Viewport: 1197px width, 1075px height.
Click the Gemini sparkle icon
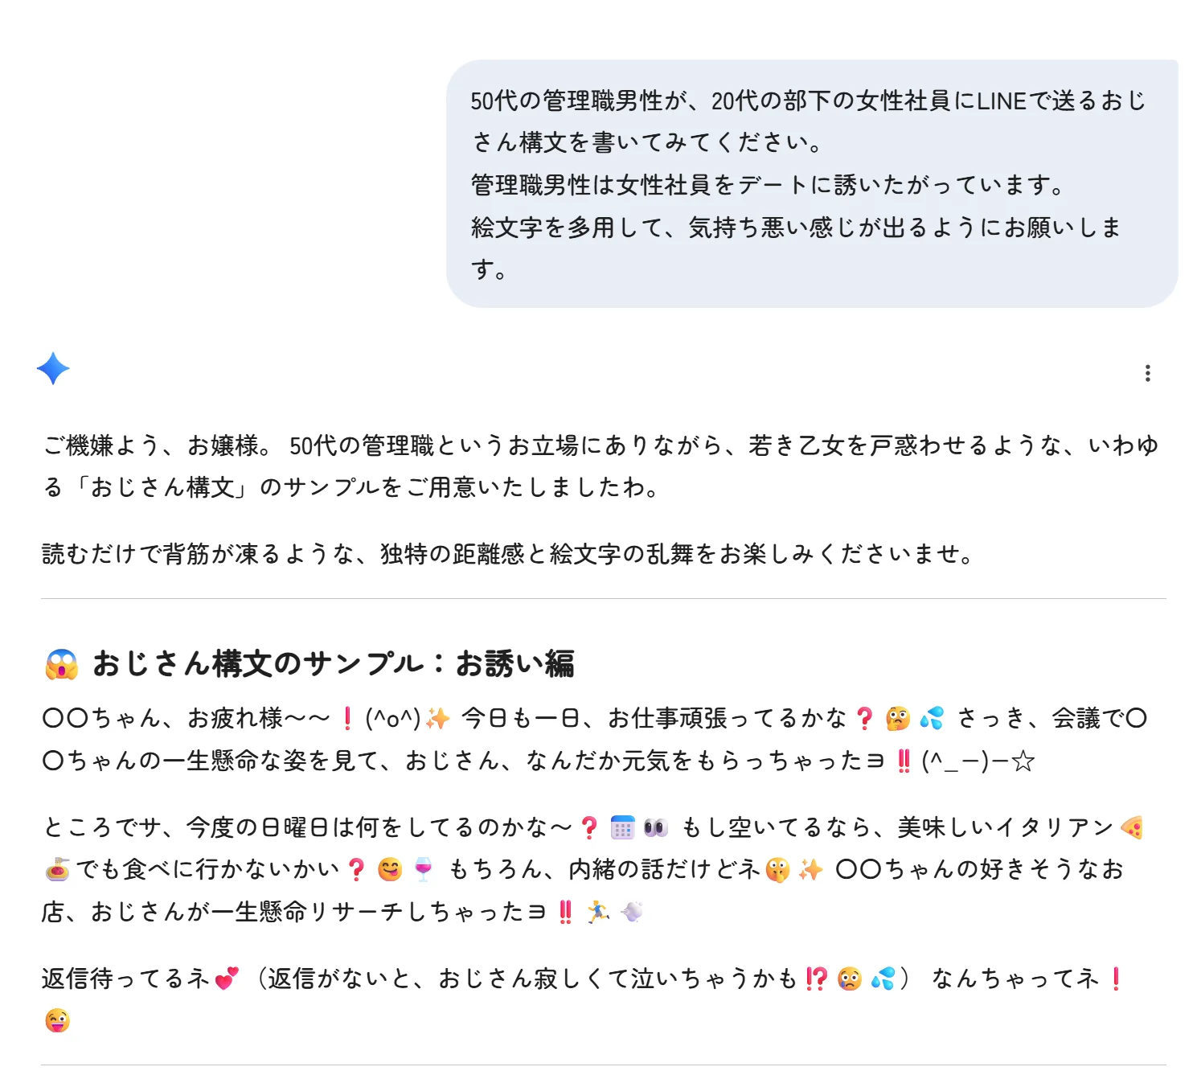(x=53, y=368)
